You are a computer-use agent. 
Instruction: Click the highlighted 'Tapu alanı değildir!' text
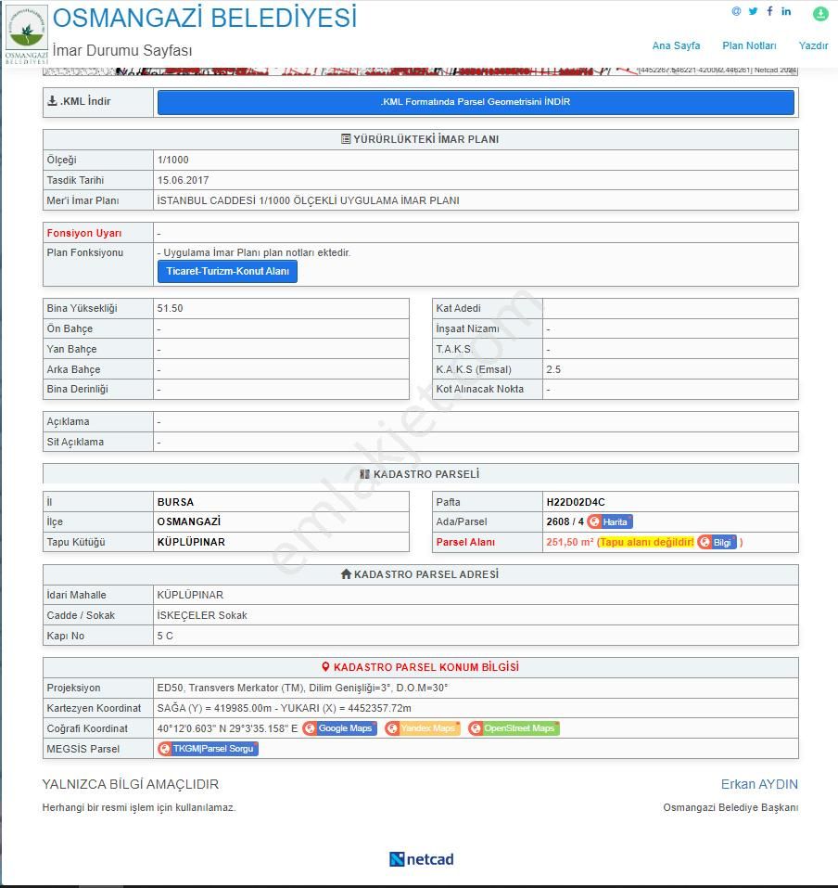[647, 542]
